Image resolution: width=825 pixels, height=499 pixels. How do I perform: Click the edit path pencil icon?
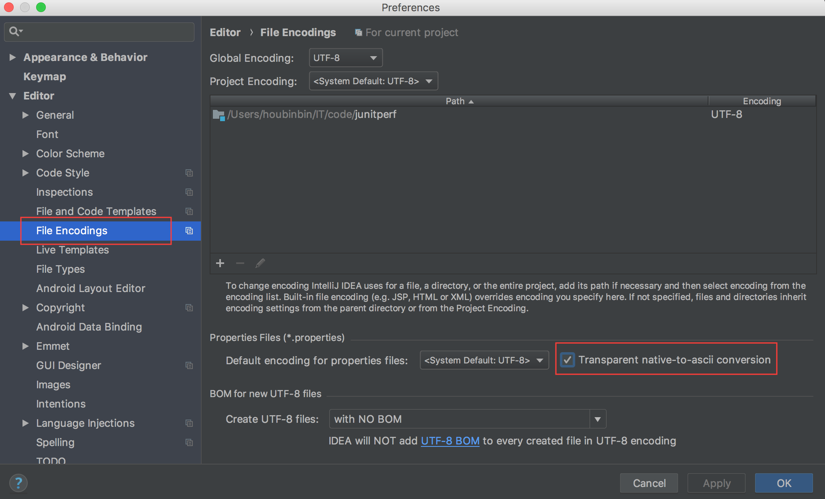259,263
